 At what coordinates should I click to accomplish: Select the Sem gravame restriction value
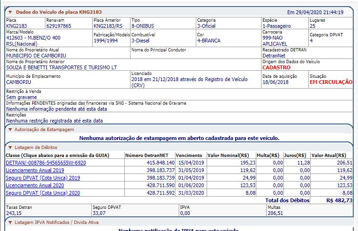click(21, 97)
